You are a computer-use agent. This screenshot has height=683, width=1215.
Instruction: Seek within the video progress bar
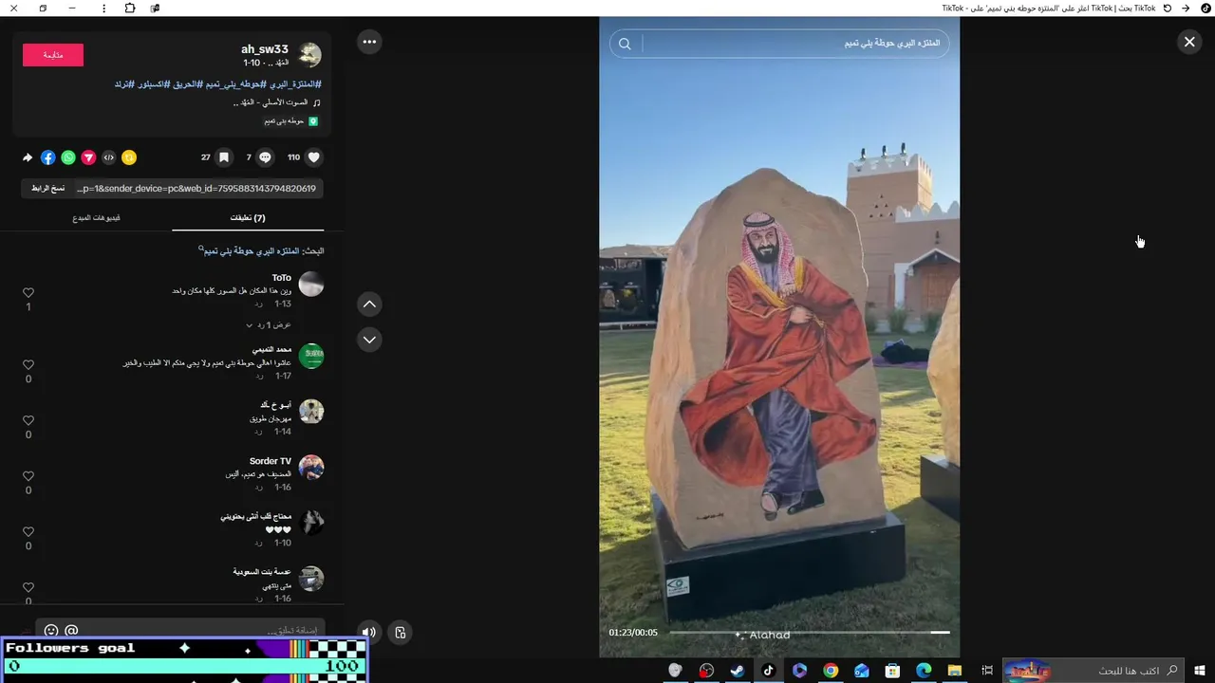click(x=810, y=632)
